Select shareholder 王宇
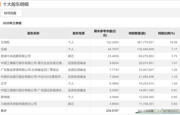The width and height of the screenshot is (180, 115). 4,83
